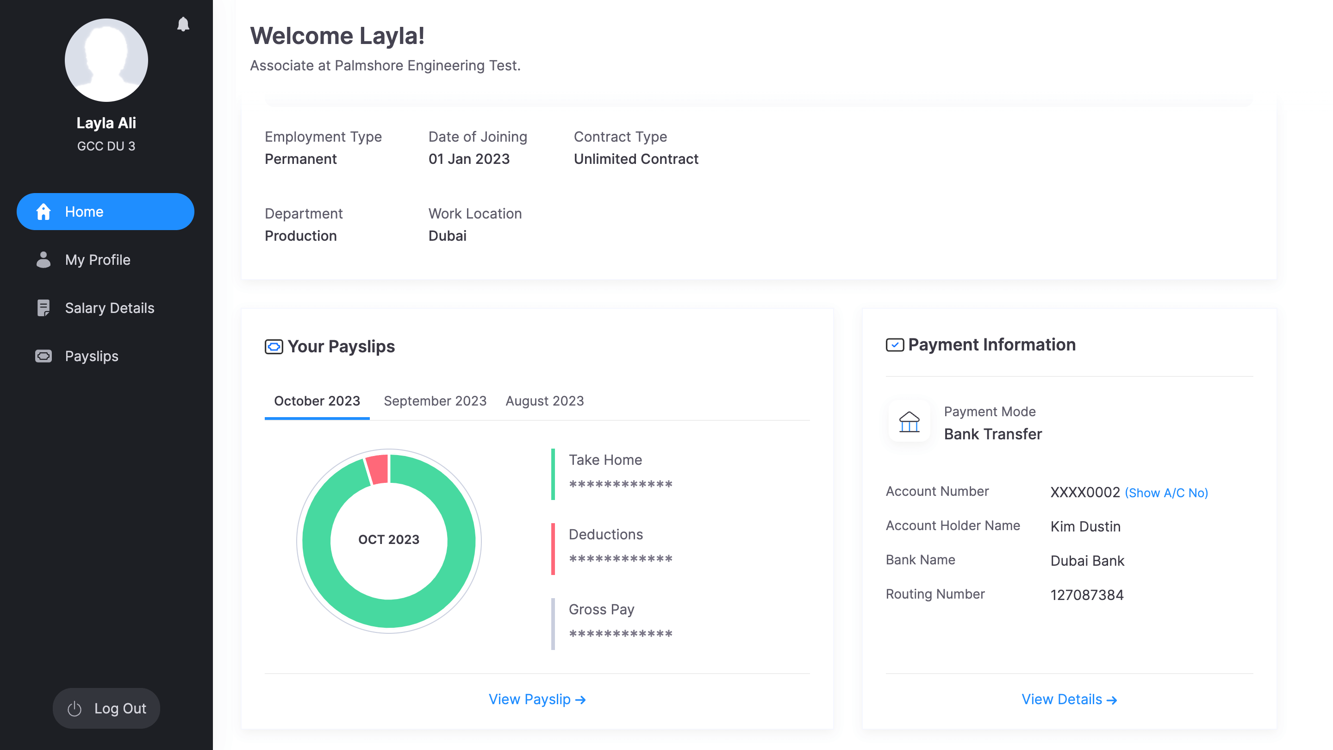1333x750 pixels.
Task: Open the View Details link
Action: (x=1069, y=699)
